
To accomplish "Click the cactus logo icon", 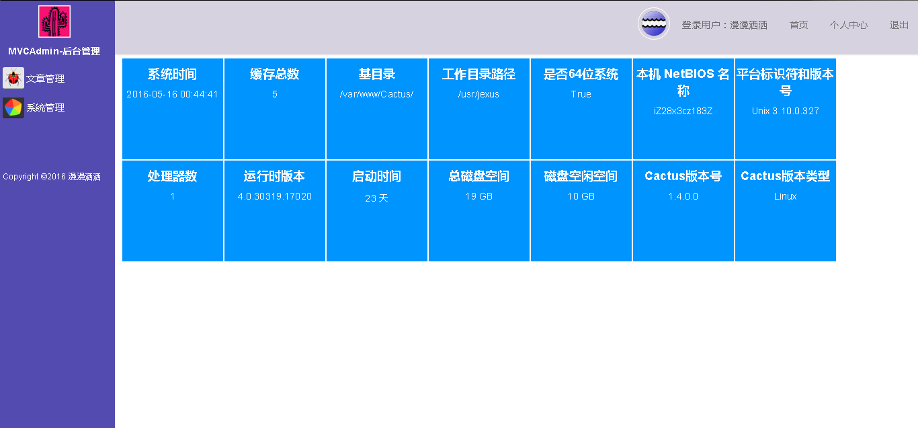I will pyautogui.click(x=54, y=22).
